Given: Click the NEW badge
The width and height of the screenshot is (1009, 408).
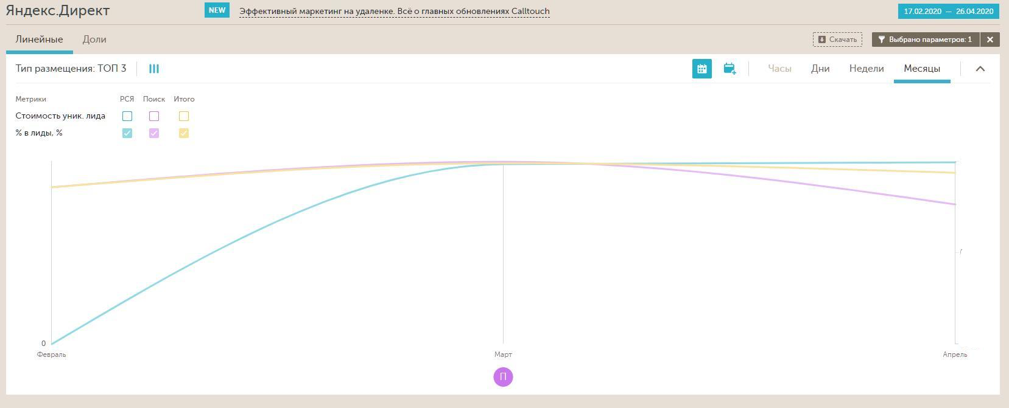Looking at the screenshot, I should (x=217, y=10).
